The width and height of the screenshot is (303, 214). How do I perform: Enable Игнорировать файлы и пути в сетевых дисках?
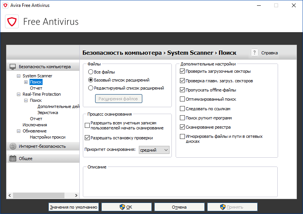click(182, 137)
